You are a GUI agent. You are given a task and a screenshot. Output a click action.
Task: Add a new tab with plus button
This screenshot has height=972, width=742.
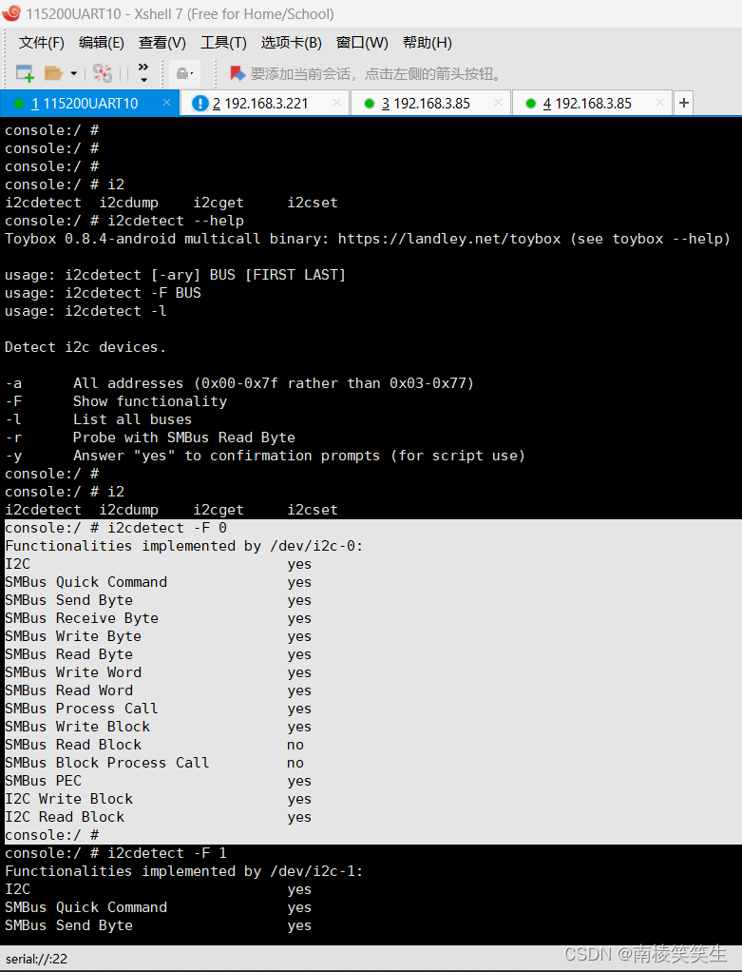[x=684, y=103]
